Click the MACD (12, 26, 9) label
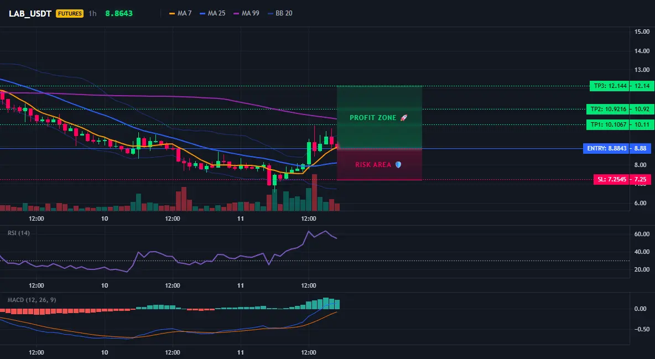Viewport: 655px width, 359px height. (x=32, y=300)
